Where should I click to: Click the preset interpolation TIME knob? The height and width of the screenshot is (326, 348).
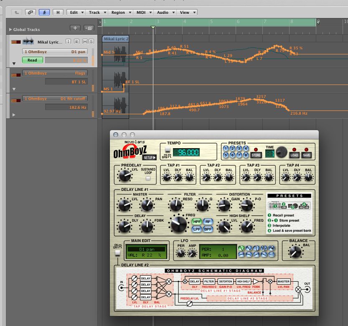282,151
